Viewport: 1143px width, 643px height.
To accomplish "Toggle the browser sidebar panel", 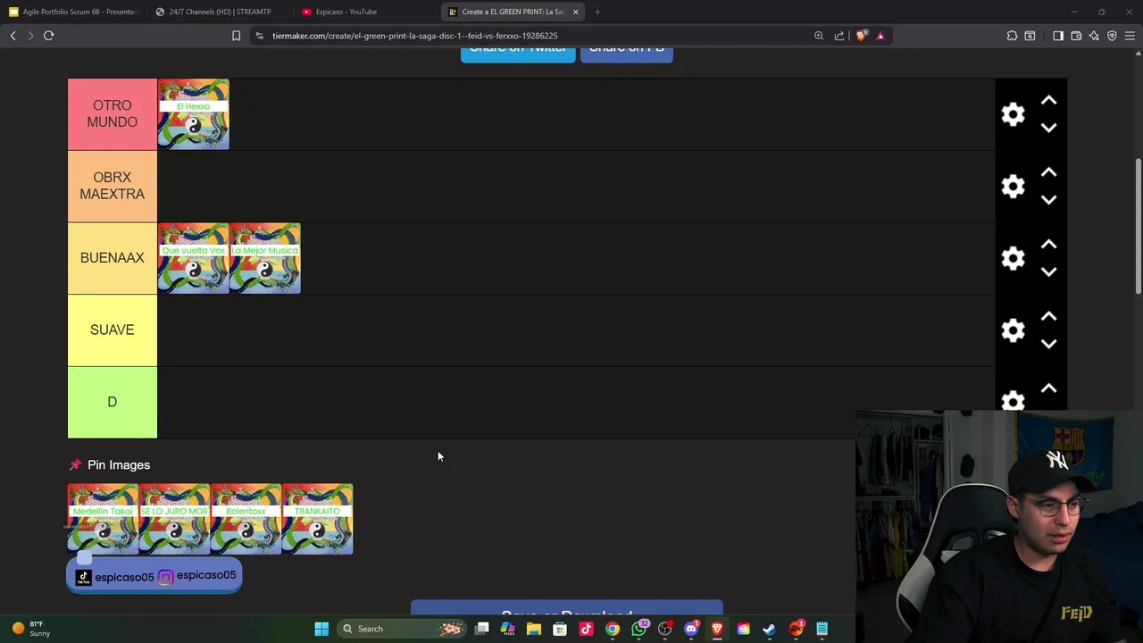I will click(1058, 36).
